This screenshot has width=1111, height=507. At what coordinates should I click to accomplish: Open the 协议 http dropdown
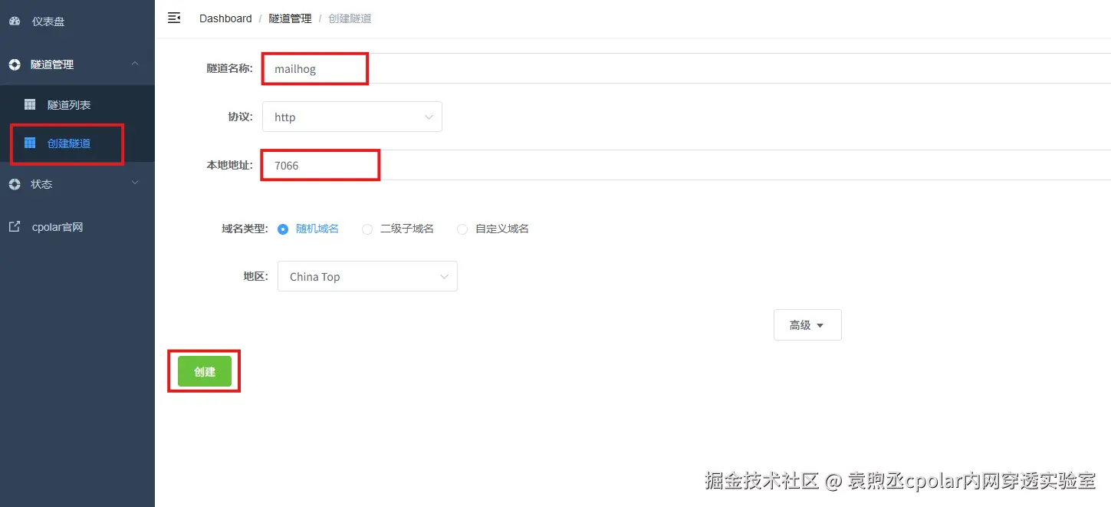(352, 117)
